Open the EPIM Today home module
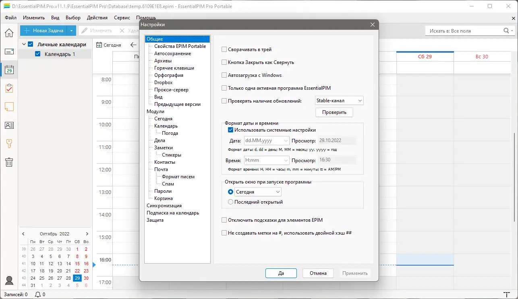 tap(9, 33)
